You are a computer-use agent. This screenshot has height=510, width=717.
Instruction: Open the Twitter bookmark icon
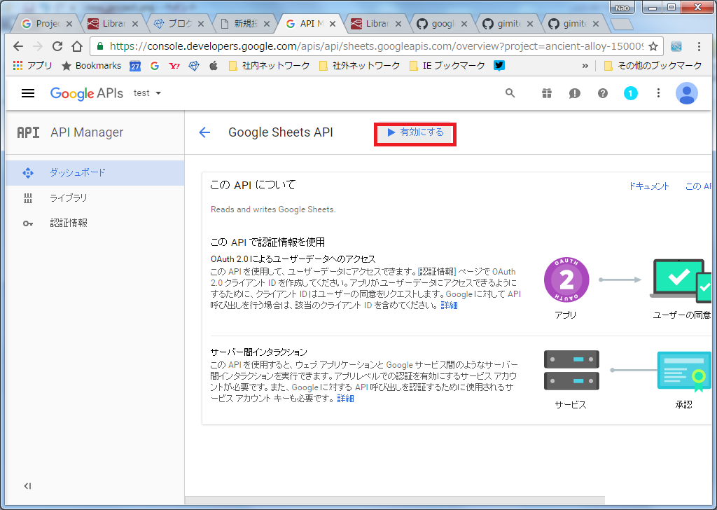499,66
